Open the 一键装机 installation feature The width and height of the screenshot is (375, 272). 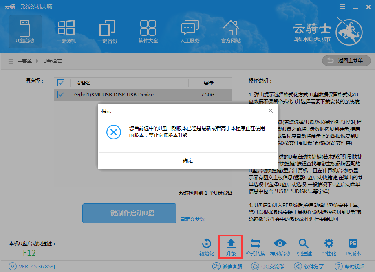66,31
